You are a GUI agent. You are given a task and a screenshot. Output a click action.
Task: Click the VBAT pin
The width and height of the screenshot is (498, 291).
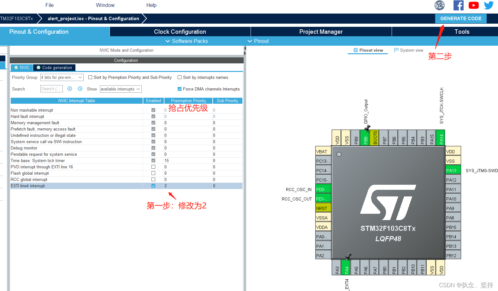323,151
